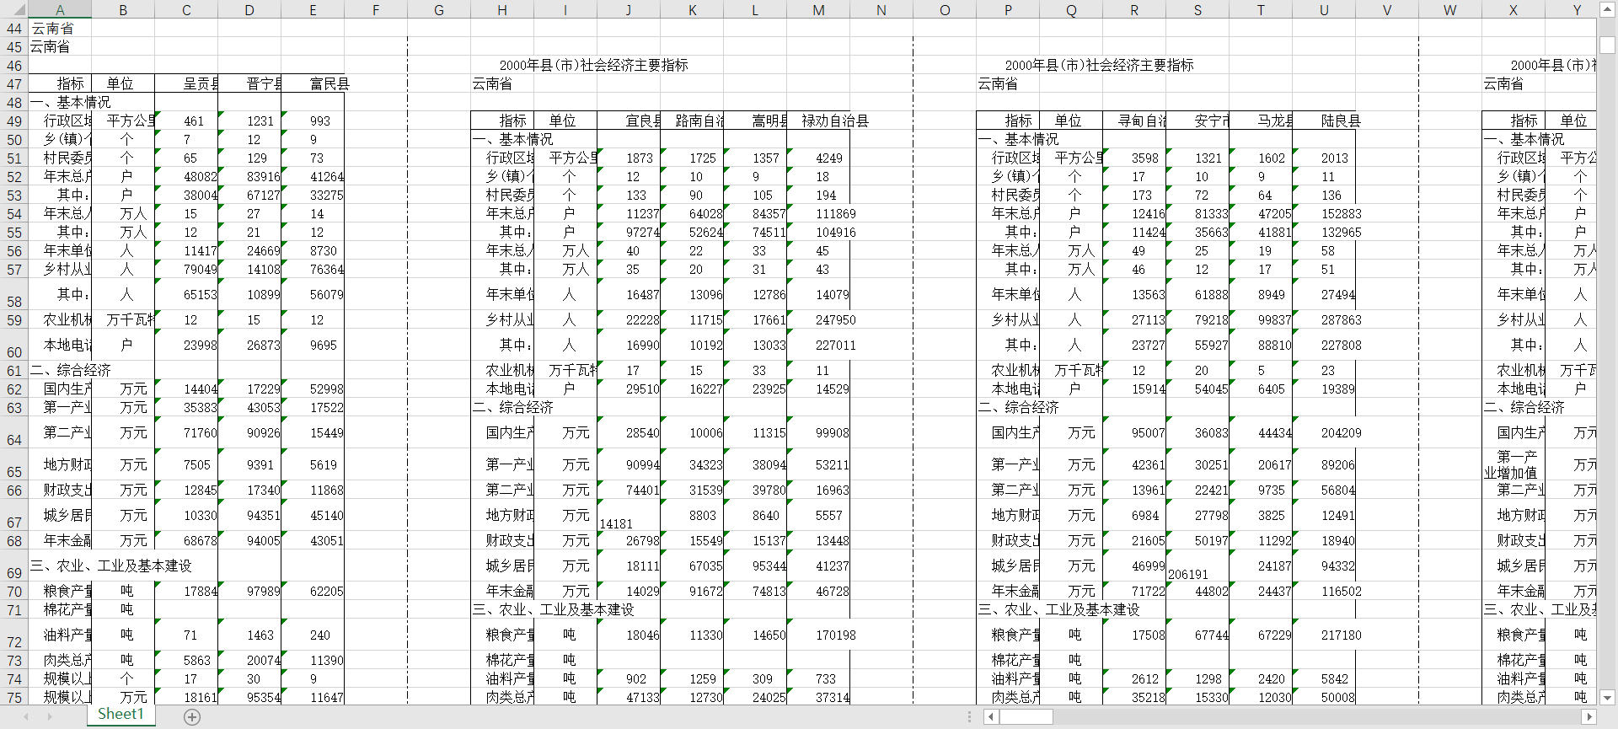Click the horizontal scrollbar's left arrow
The height and width of the screenshot is (729, 1618).
point(992,717)
